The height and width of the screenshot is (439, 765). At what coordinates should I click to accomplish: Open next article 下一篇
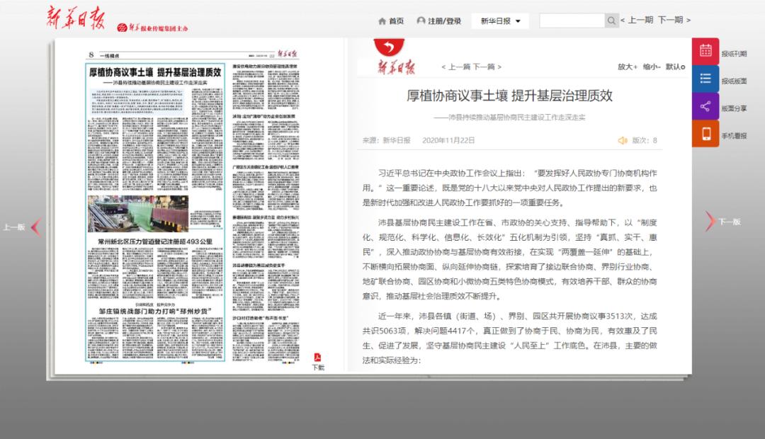pos(486,67)
